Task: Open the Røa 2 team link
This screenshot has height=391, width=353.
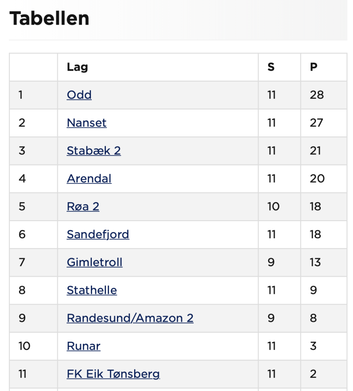Action: (83, 207)
